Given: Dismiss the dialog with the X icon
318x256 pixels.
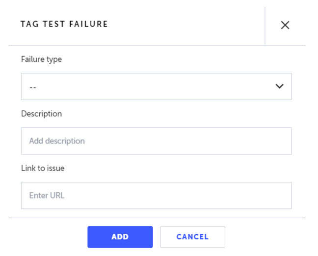Looking at the screenshot, I should point(285,25).
